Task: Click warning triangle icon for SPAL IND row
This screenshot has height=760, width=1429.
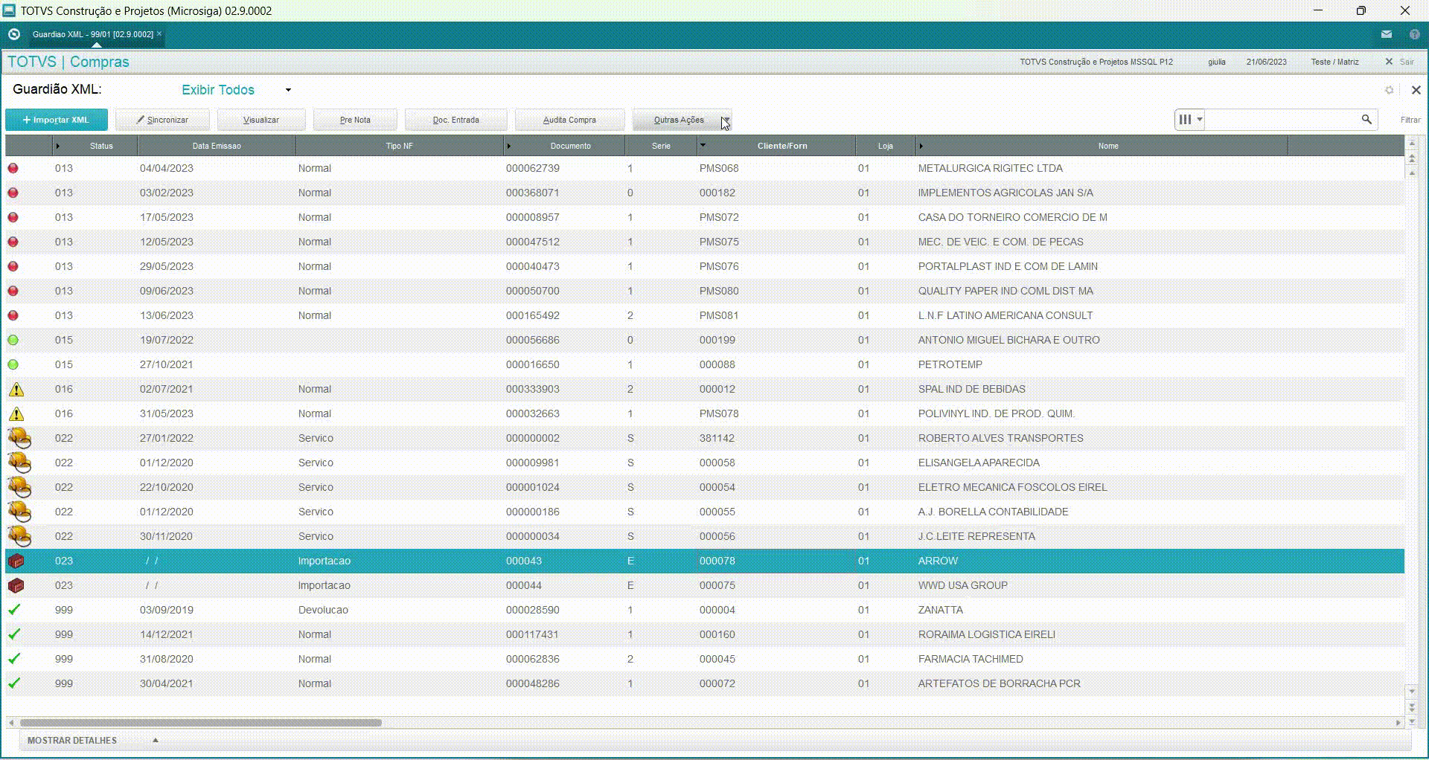Action: [x=16, y=389]
